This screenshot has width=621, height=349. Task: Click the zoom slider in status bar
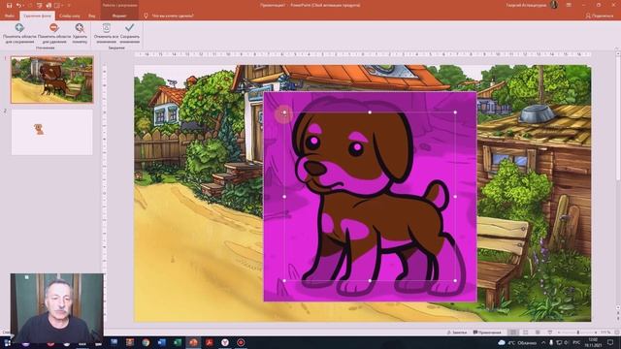577,333
